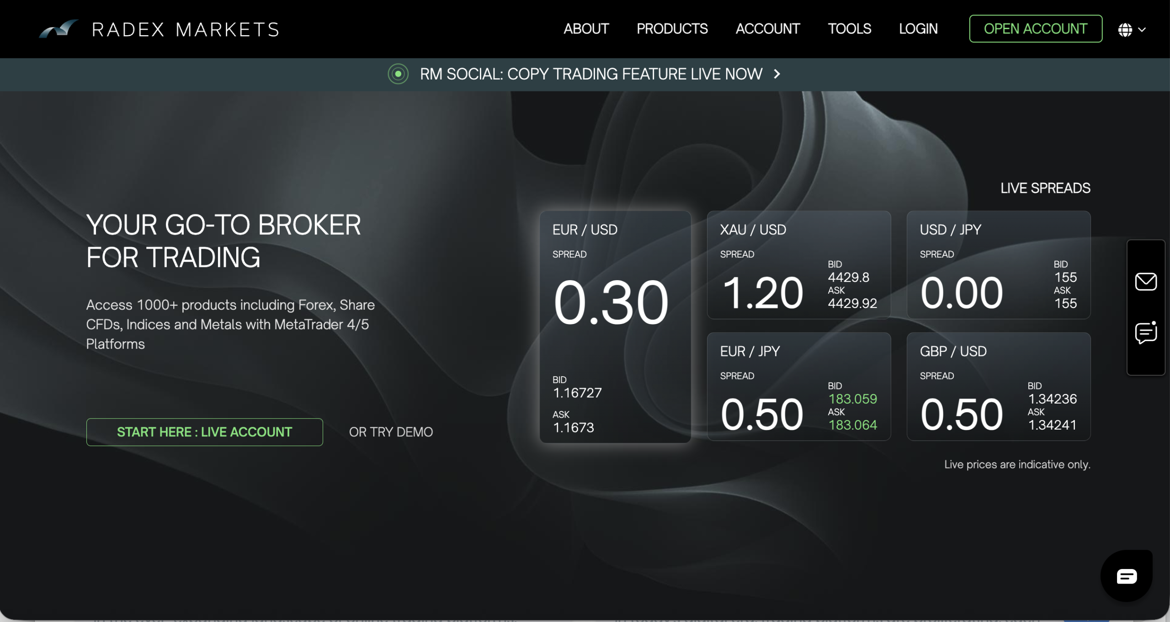Open the language selector globe icon
This screenshot has height=622, width=1170.
pos(1126,29)
